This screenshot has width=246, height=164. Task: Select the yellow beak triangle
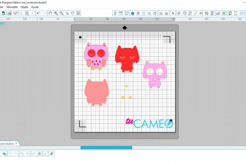(127, 87)
